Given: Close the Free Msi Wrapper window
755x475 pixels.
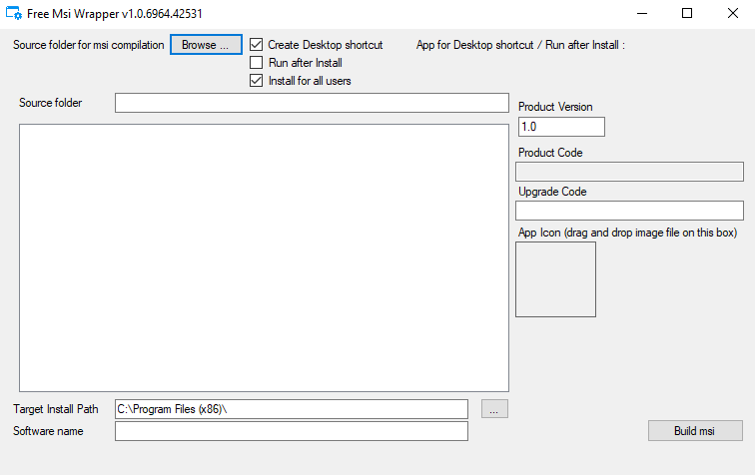Looking at the screenshot, I should [x=732, y=14].
